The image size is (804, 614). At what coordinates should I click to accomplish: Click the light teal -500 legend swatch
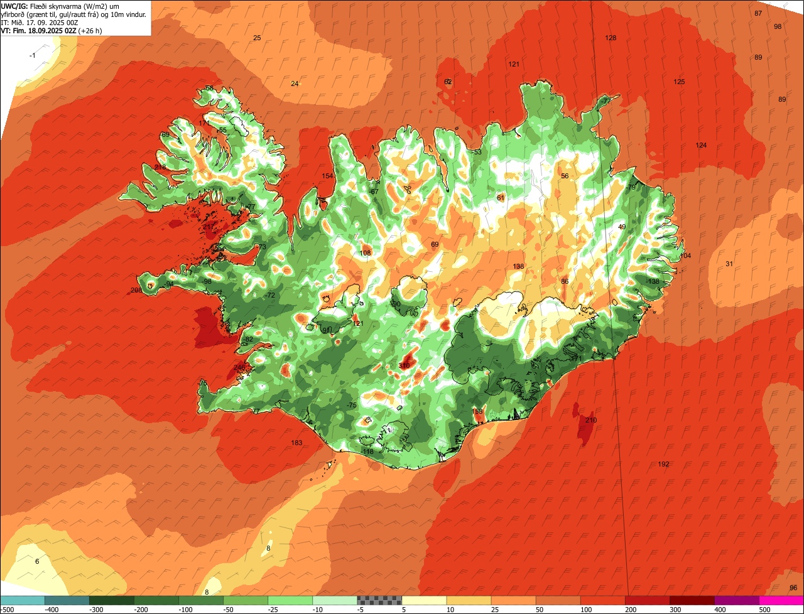(x=23, y=600)
